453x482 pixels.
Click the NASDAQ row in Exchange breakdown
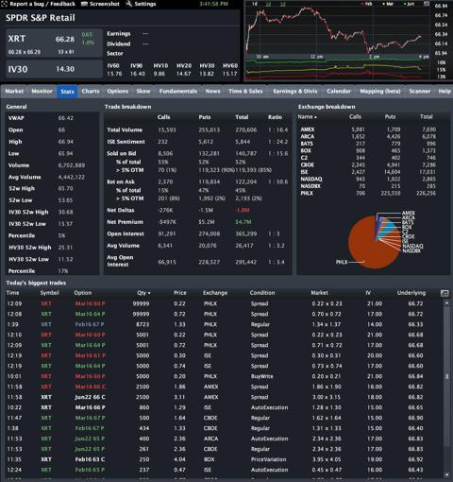click(x=368, y=179)
